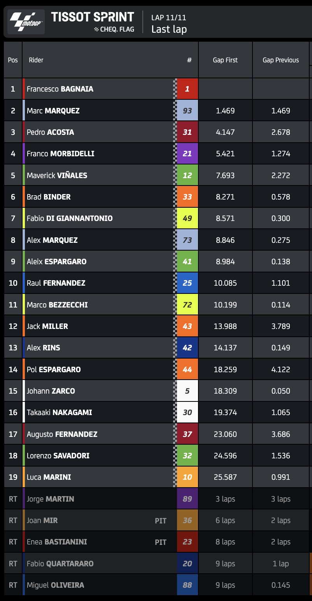Click the PIT indicator on Joan Mir's row
Screen dimensions: 312x601
click(161, 521)
